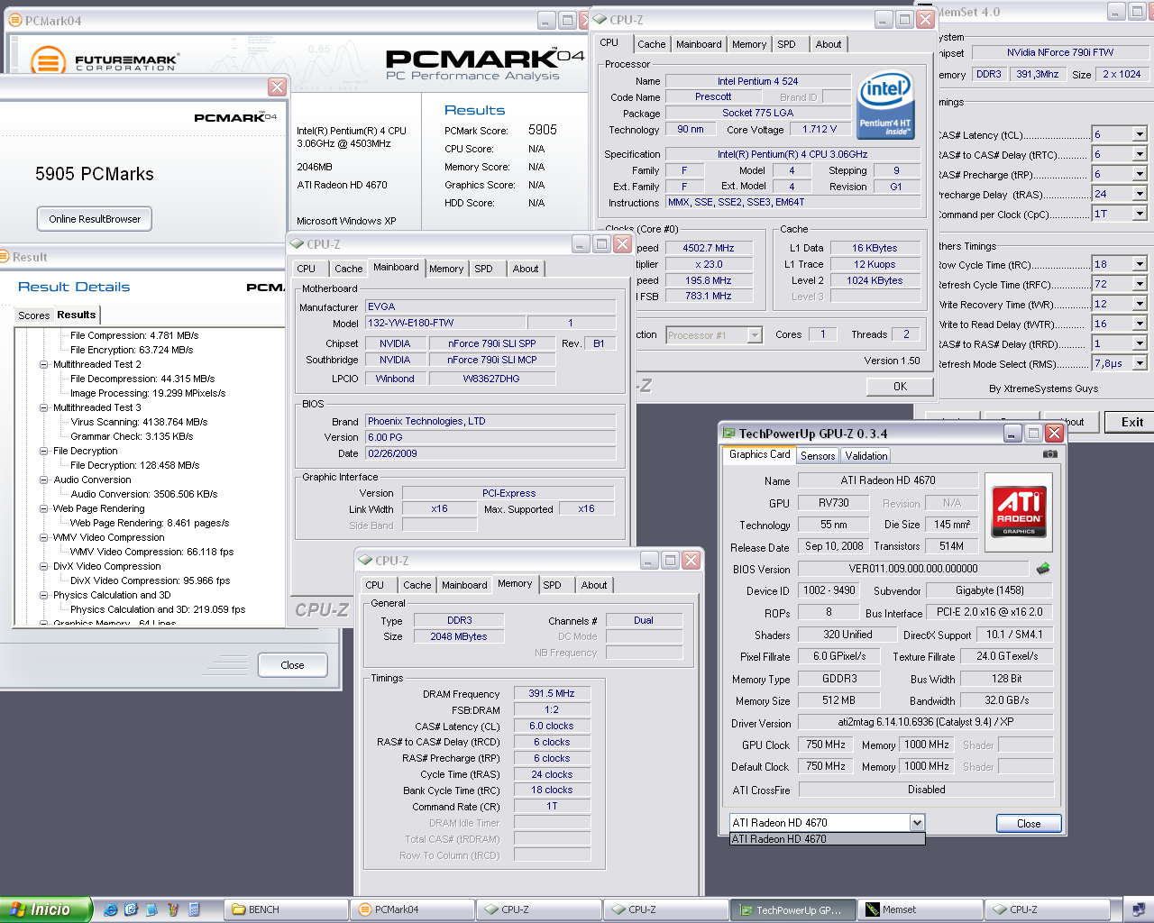Click the GPU-Z title bar icon
This screenshot has width=1154, height=923.
tap(729, 434)
